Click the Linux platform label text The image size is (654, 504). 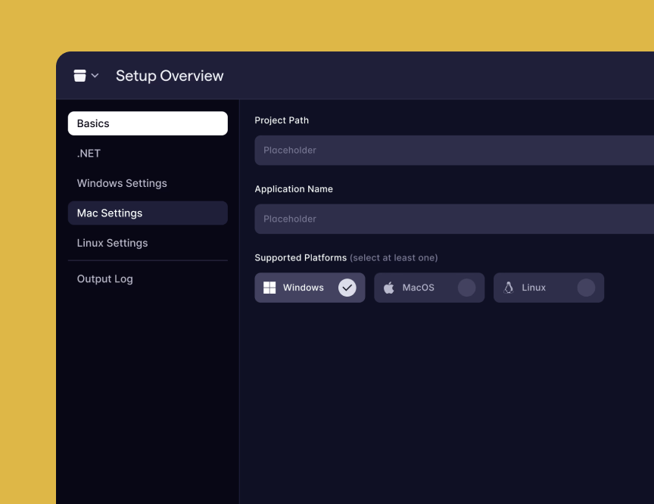[x=534, y=288]
